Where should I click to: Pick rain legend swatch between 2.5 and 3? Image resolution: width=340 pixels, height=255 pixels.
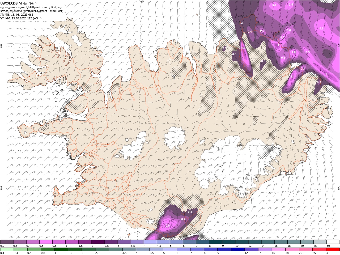[x=102, y=249]
